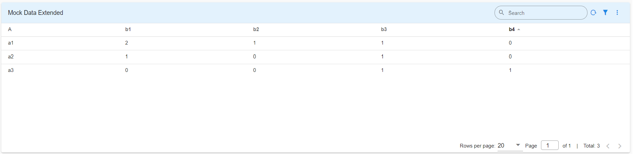Go to the next page arrow
This screenshot has width=634, height=158.
(x=620, y=146)
